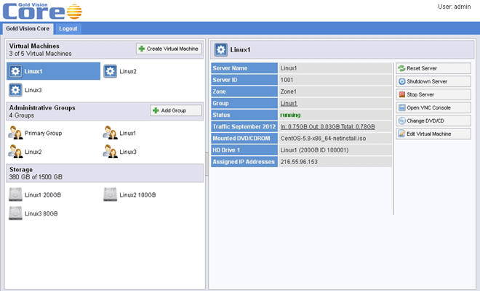
Task: Select the Gold Vision Core tab
Action: (27, 28)
